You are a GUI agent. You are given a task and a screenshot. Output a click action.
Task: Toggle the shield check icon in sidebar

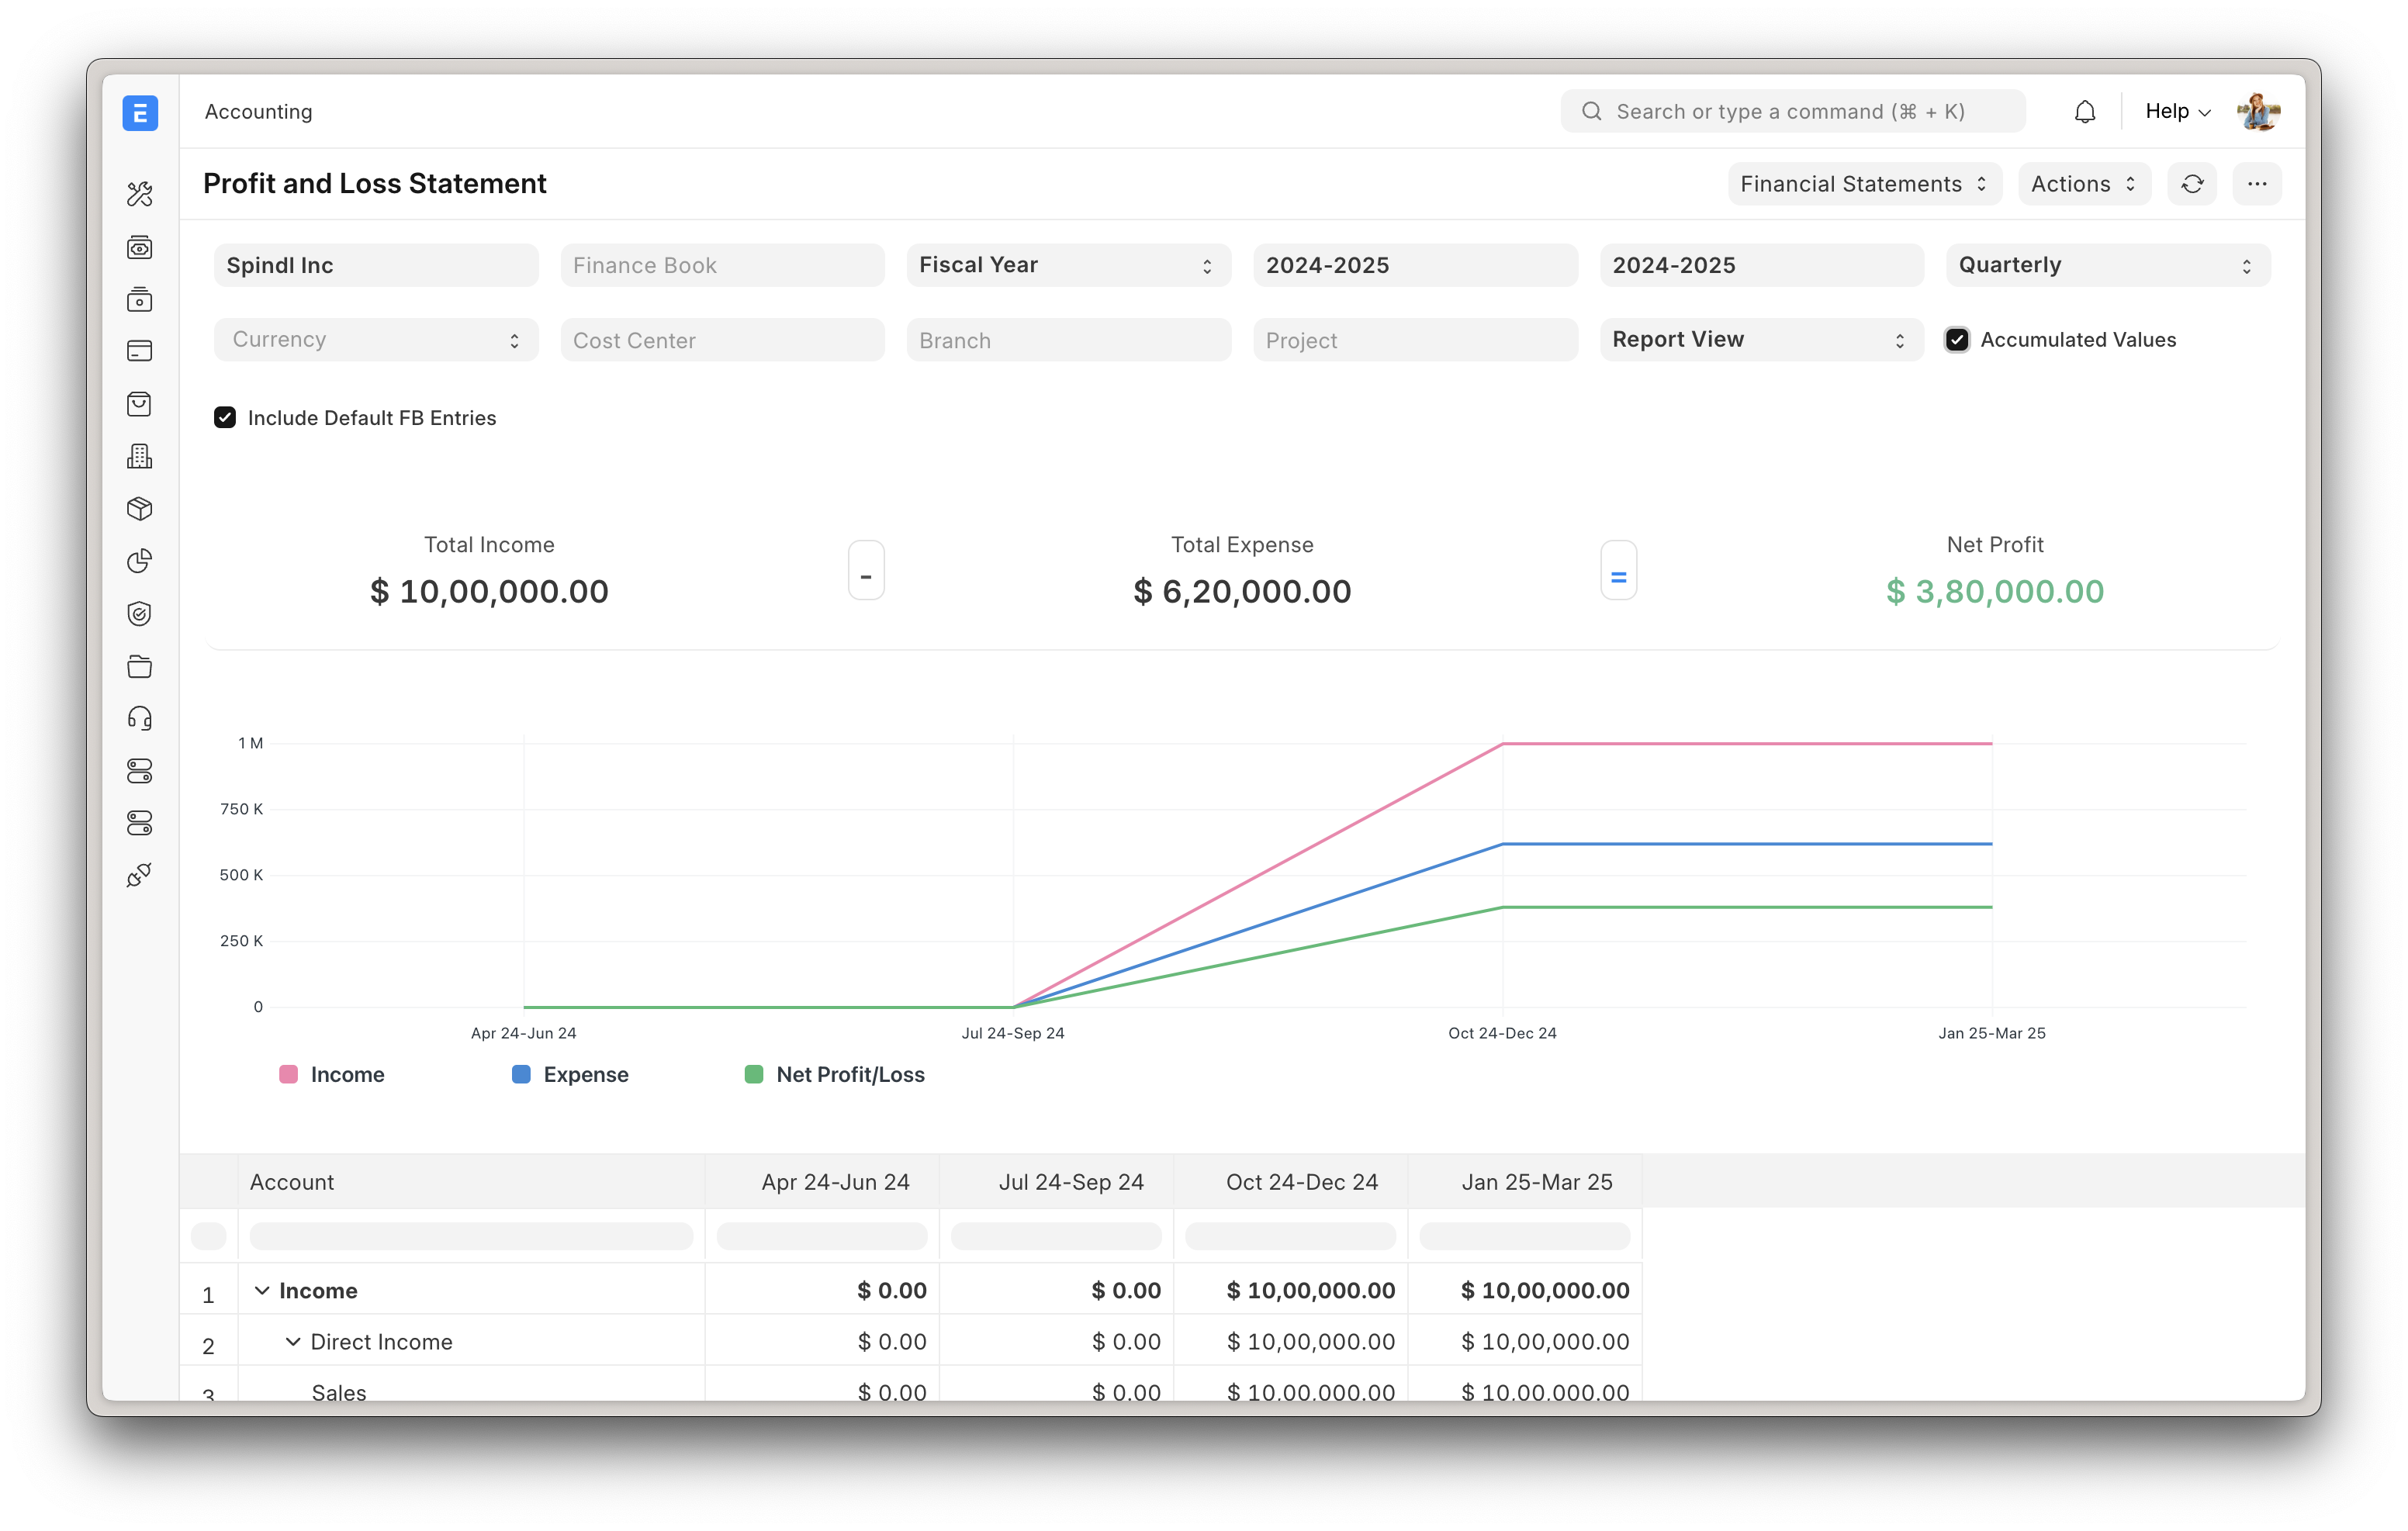pos(140,614)
